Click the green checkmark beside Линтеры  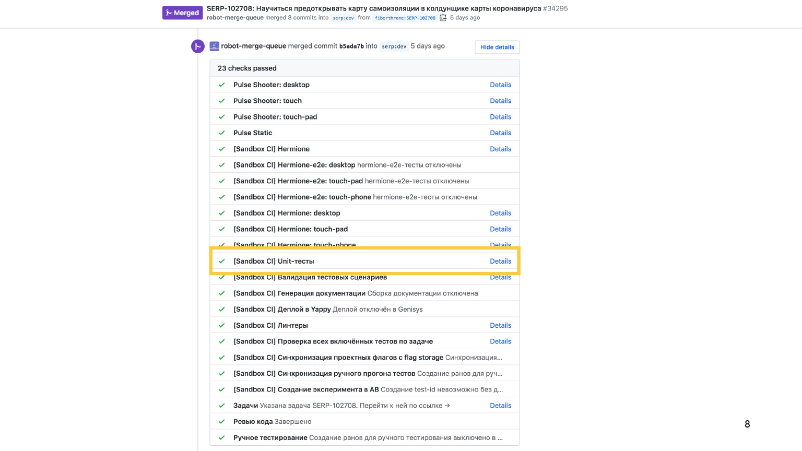222,326
